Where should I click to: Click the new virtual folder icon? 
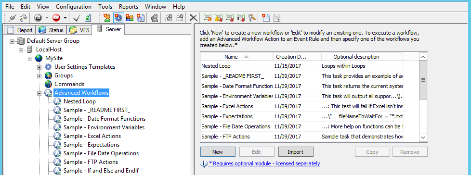(x=180, y=18)
